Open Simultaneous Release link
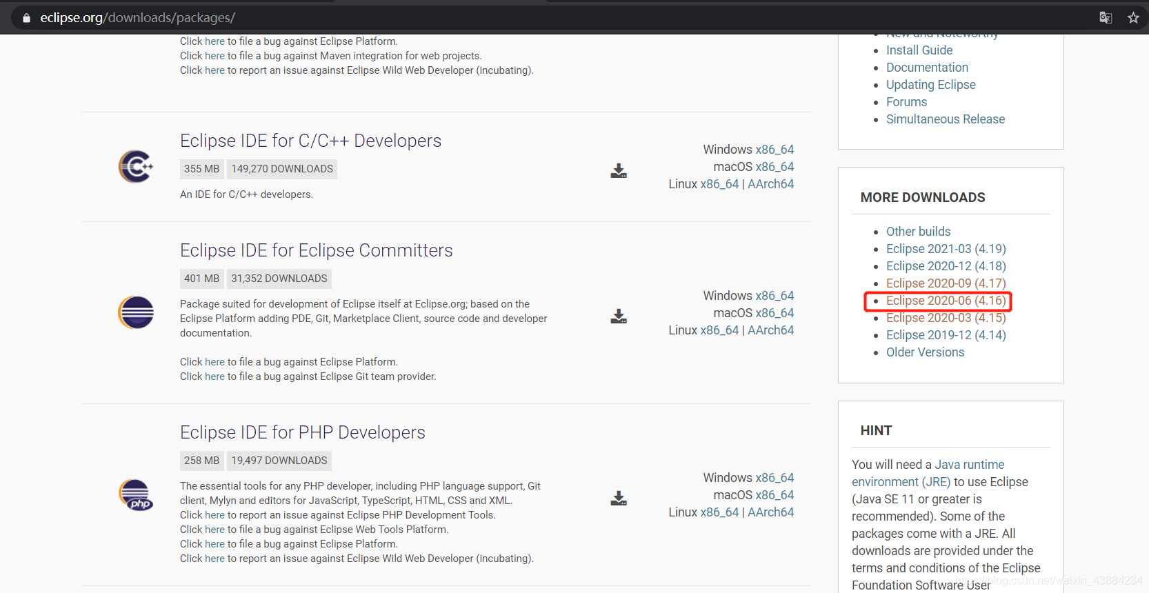1149x593 pixels. tap(946, 119)
